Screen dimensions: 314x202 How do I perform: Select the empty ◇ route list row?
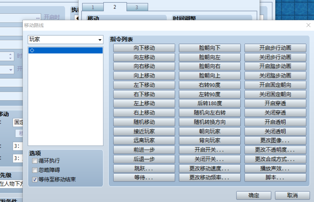tap(65, 50)
